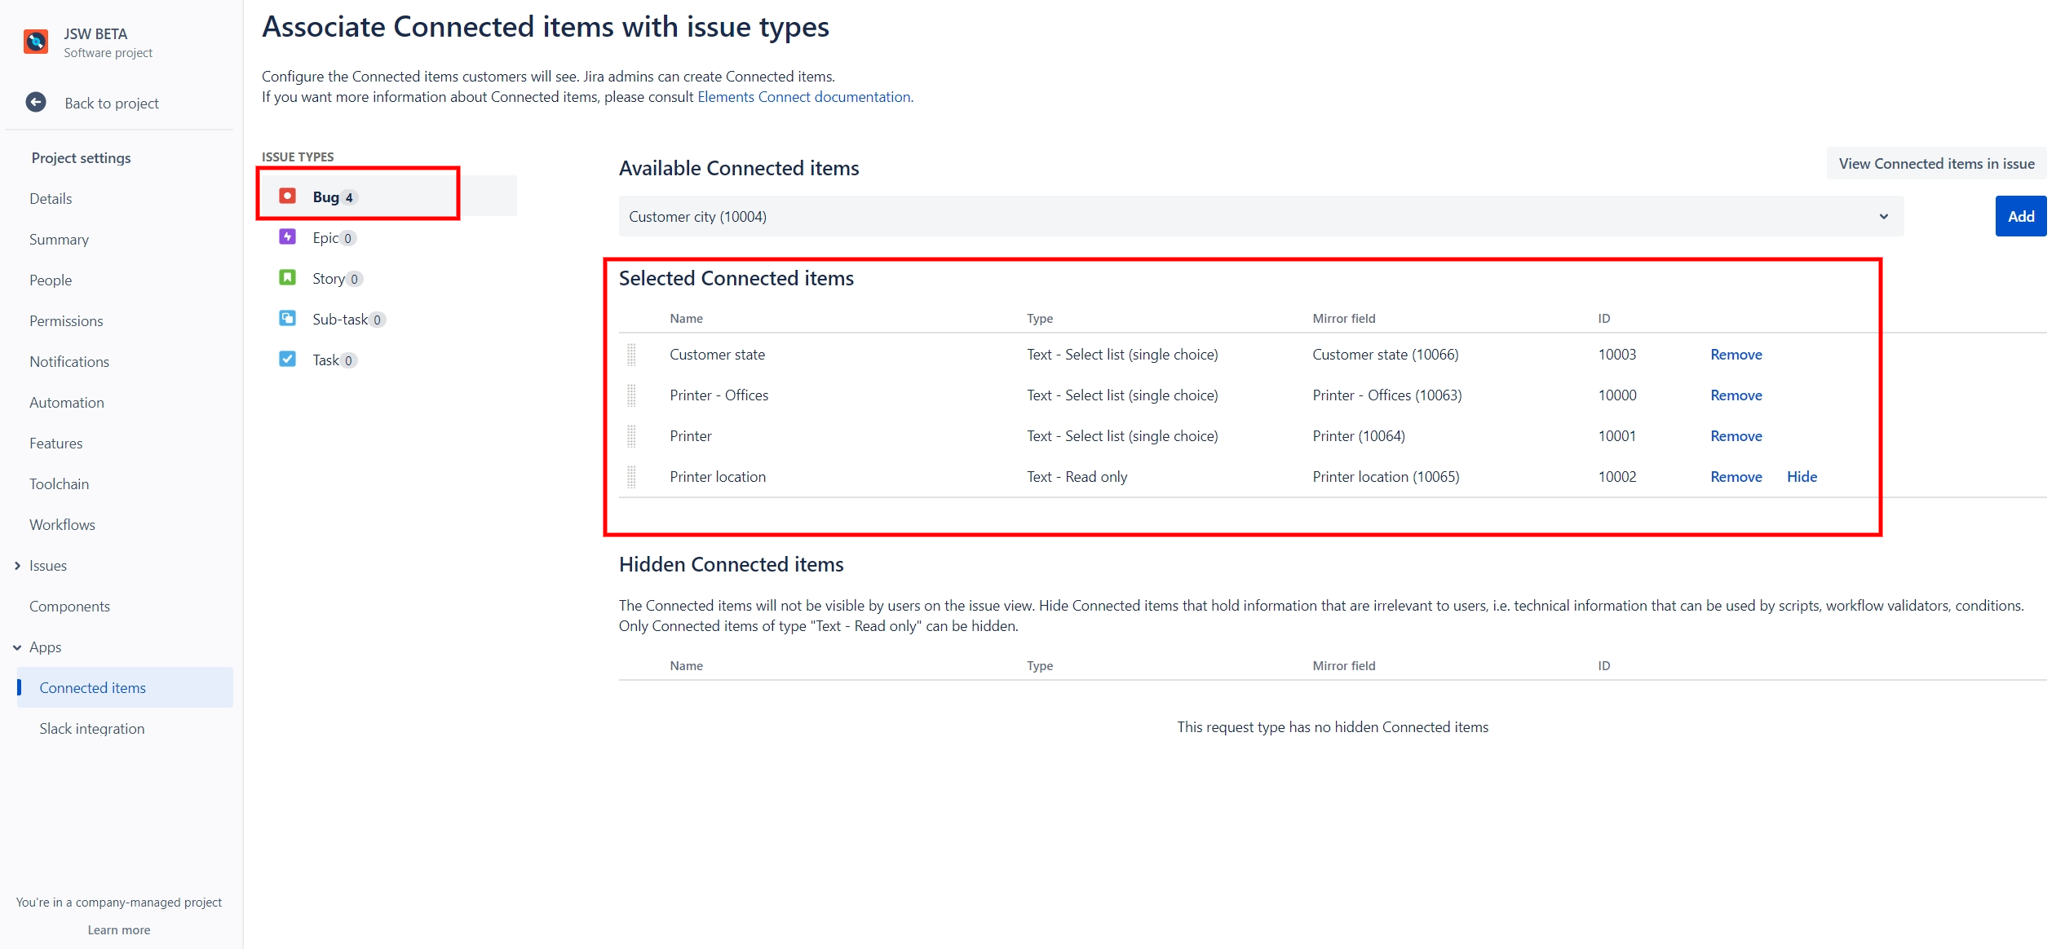Click drag handle of Customer state row
The width and height of the screenshot is (2065, 949).
click(631, 355)
